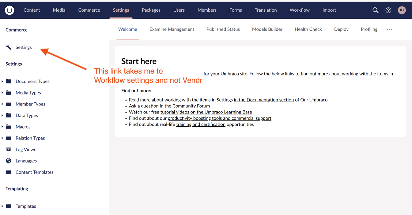Open the Translation section
The width and height of the screenshot is (412, 215).
266,10
